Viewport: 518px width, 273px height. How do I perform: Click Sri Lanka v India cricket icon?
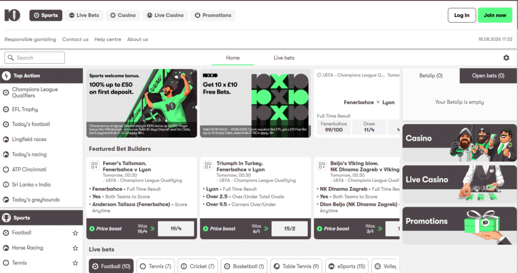click(x=6, y=185)
